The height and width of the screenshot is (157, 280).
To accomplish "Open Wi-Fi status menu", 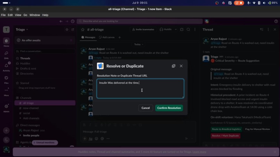I will coord(254,3).
